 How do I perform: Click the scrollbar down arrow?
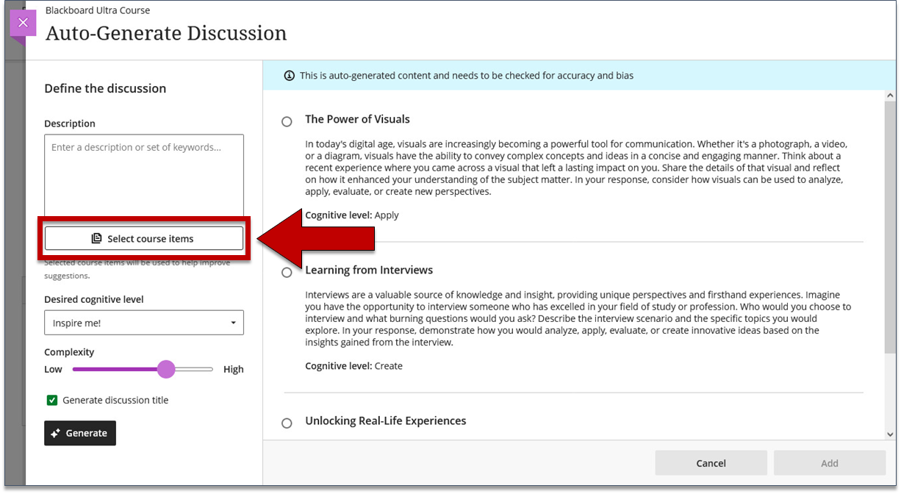[x=890, y=434]
